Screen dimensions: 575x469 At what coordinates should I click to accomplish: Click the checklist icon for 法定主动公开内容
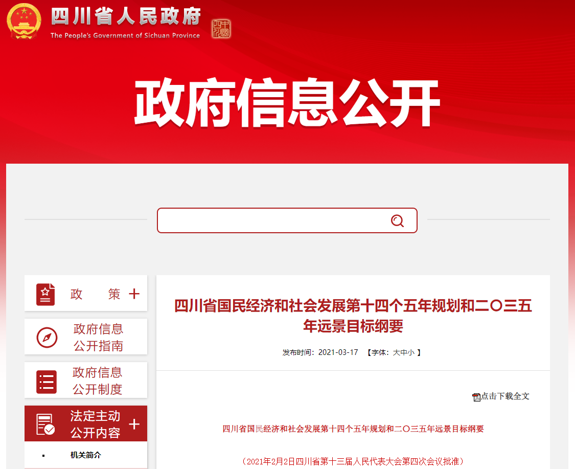pyautogui.click(x=45, y=425)
